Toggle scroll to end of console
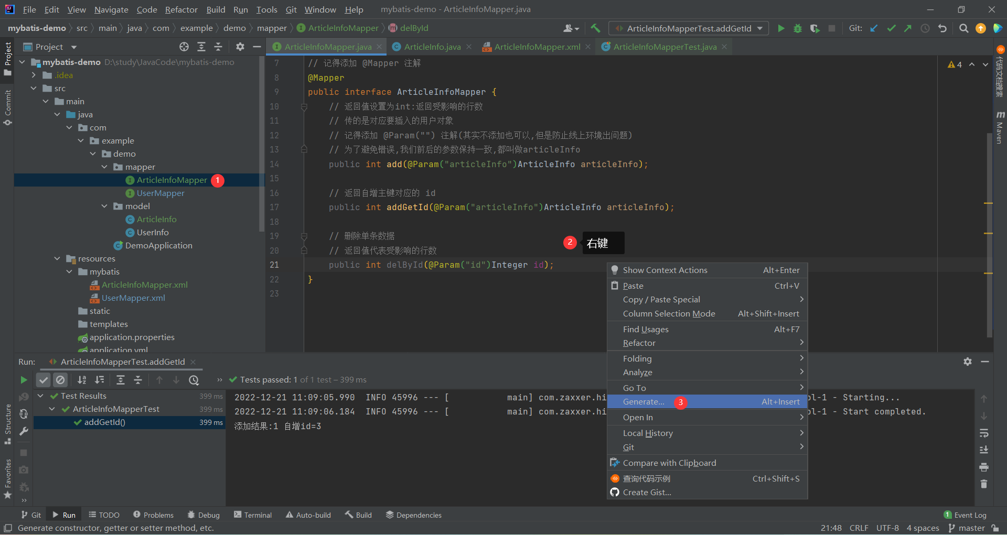This screenshot has width=1007, height=535. 984,450
